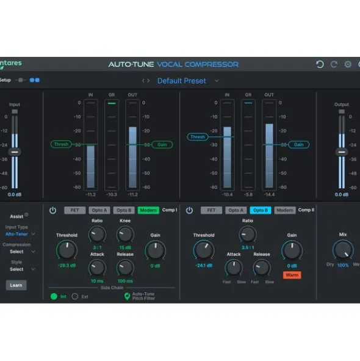Select Int side chain radio
Viewport: 360px width, 361px height.
point(54,296)
